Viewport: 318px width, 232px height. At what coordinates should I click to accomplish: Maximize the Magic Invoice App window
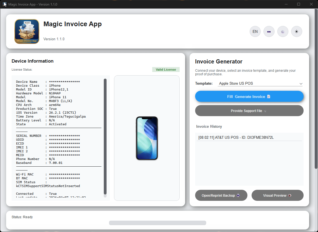click(x=299, y=4)
